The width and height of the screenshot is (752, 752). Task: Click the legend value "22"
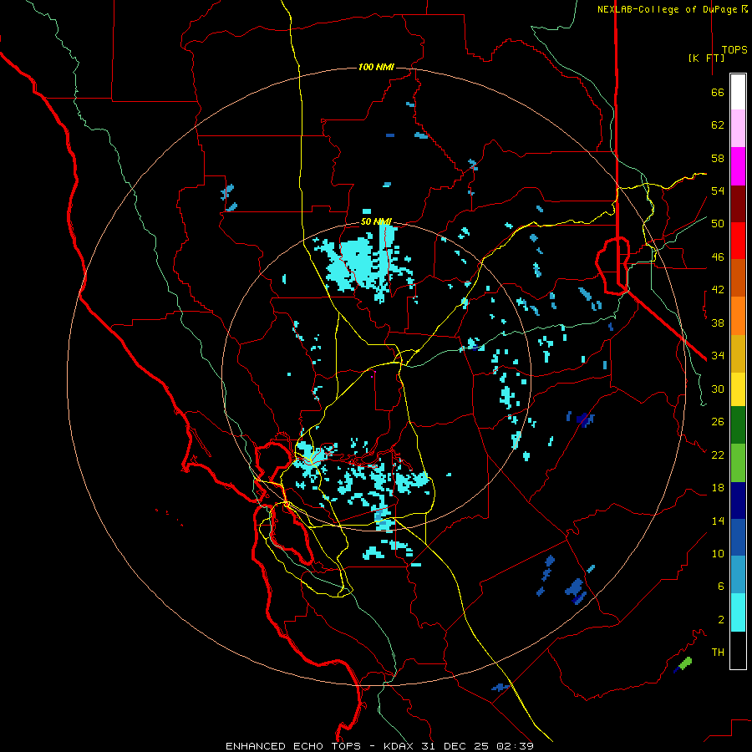(718, 455)
